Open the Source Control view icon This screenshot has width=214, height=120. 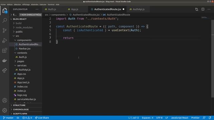[4, 30]
